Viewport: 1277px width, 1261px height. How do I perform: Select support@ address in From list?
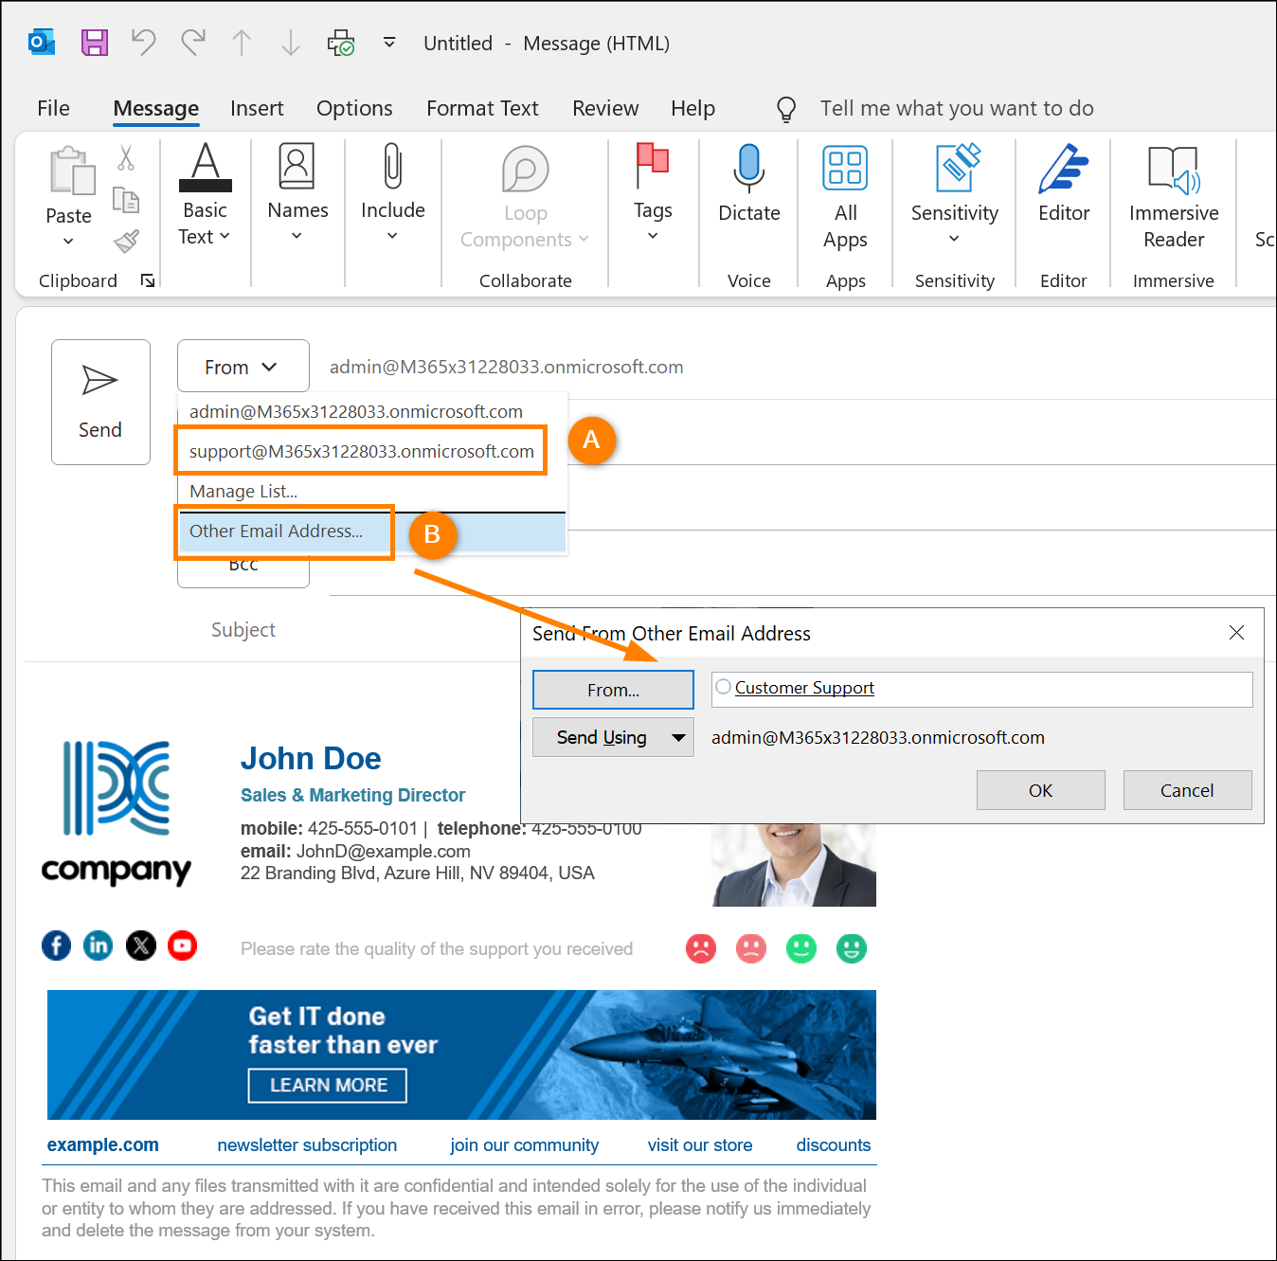[x=361, y=452]
